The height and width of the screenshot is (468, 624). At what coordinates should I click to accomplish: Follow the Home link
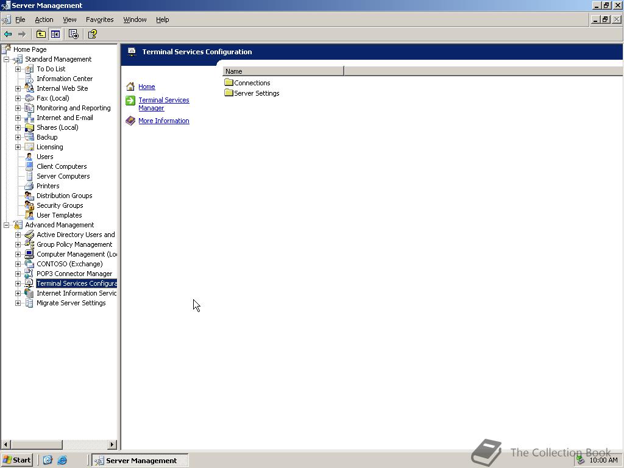click(x=147, y=87)
